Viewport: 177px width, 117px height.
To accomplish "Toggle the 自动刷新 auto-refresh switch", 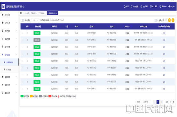I will tap(22, 20).
